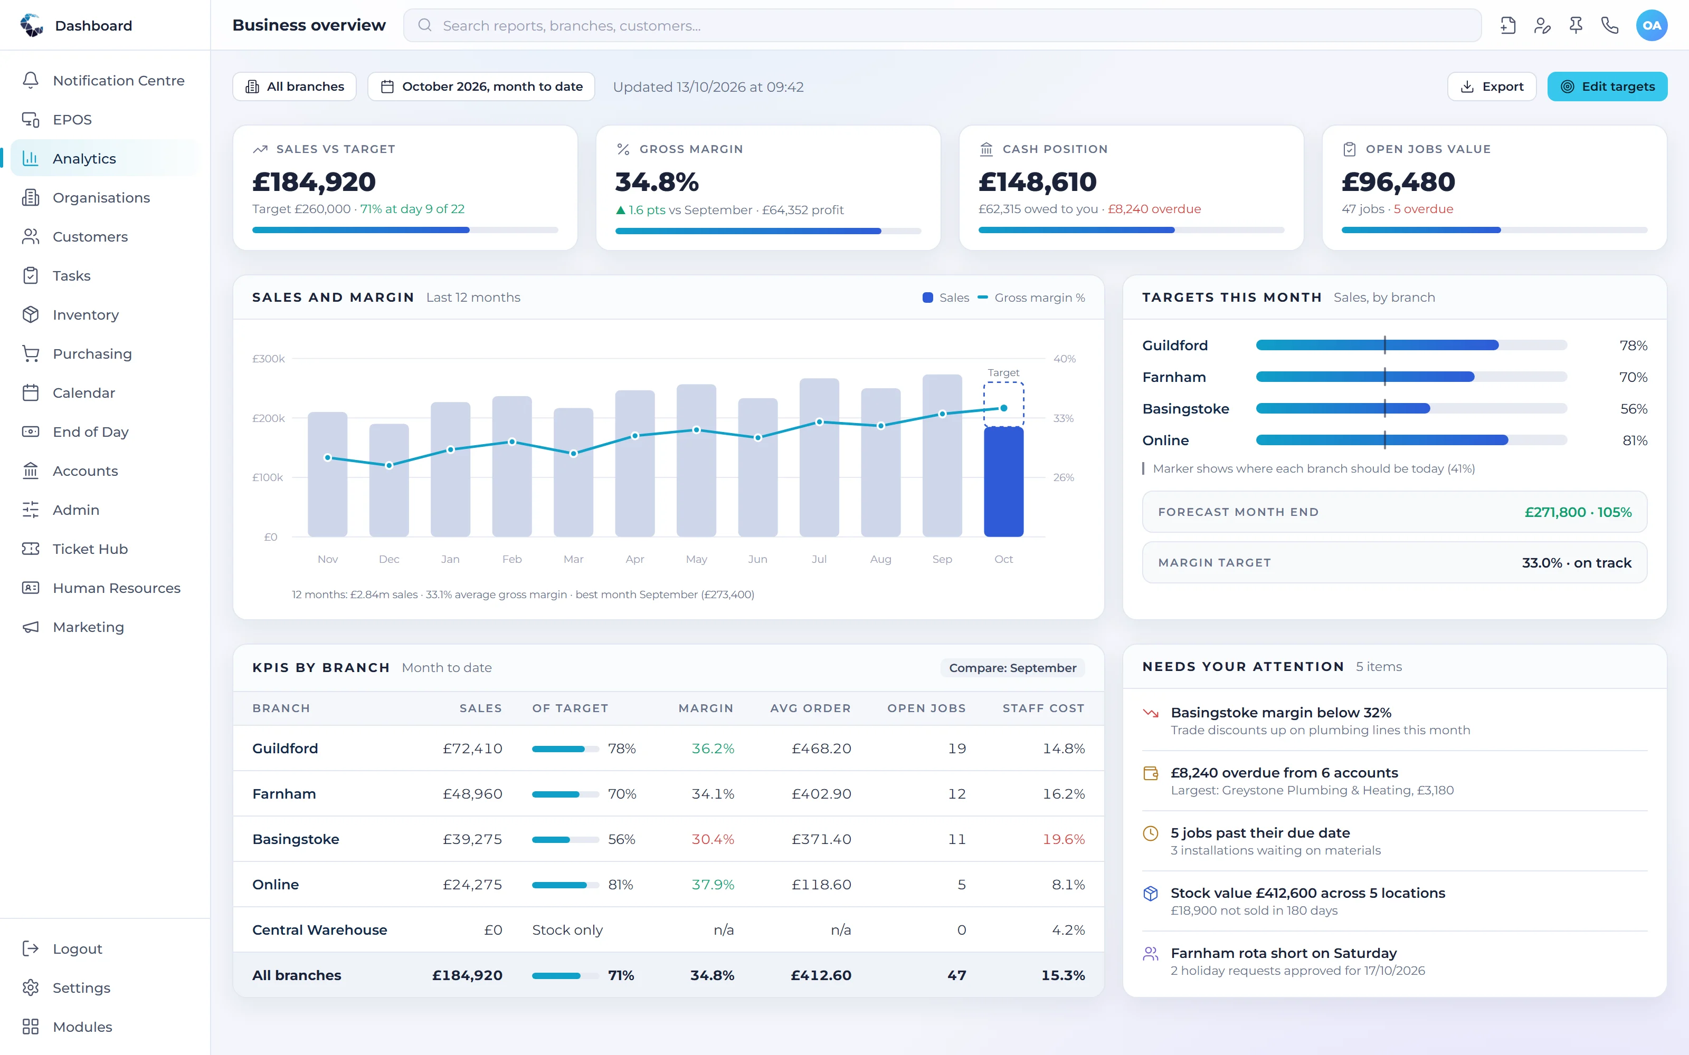1689x1055 pixels.
Task: Open the EPOS sidebar icon
Action: tap(31, 119)
